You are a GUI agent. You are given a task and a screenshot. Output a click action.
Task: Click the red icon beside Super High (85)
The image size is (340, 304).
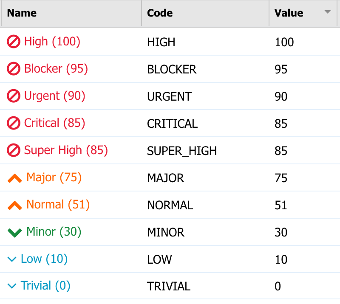14,150
